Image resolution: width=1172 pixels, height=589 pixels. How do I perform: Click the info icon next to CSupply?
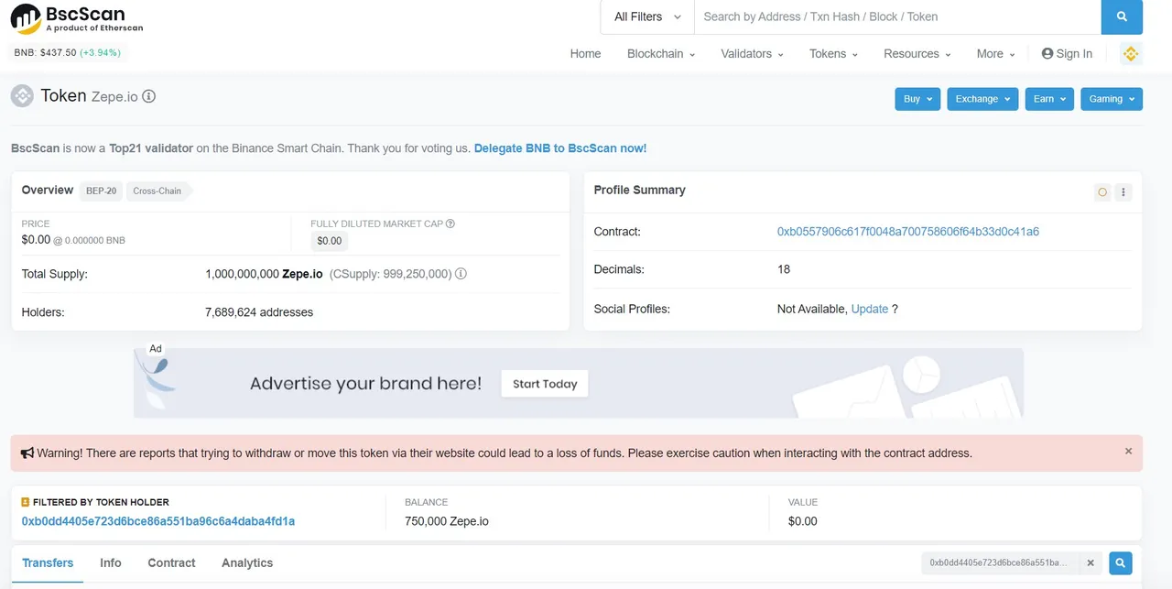coord(461,274)
